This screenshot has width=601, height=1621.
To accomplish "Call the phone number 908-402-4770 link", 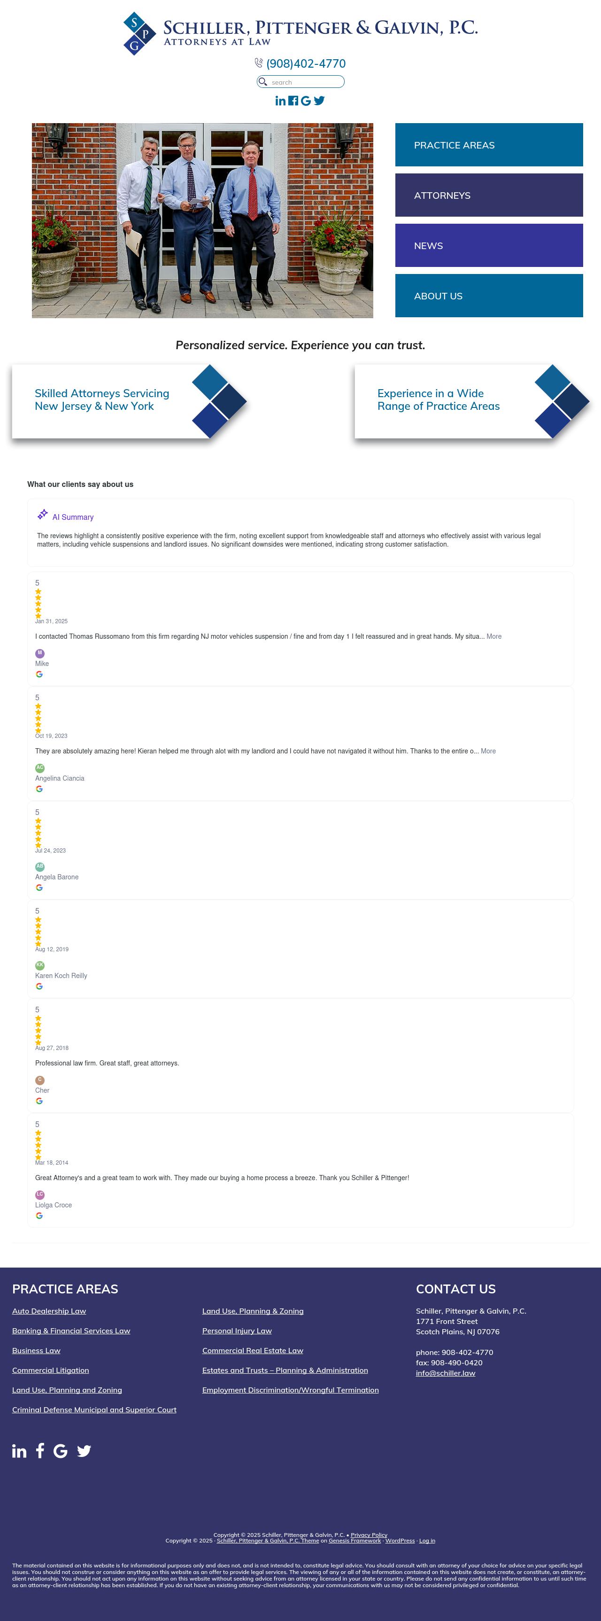I will click(306, 63).
